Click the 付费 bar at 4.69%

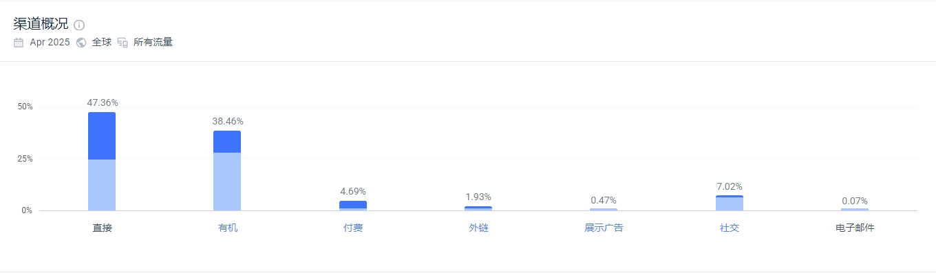click(x=353, y=205)
